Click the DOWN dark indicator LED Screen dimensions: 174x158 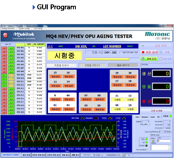tap(146, 146)
